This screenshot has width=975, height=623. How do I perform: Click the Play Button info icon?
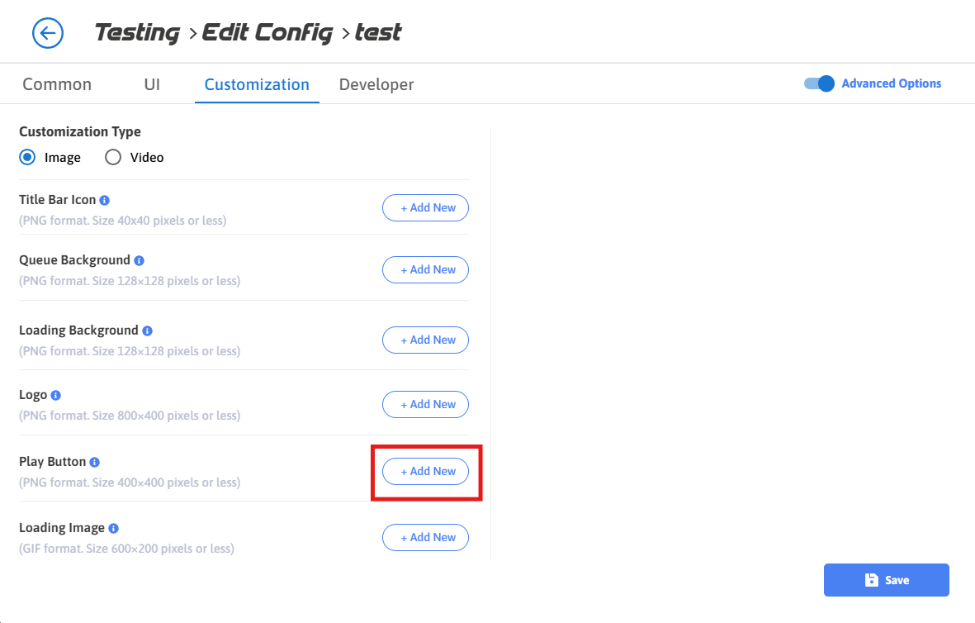coord(95,462)
